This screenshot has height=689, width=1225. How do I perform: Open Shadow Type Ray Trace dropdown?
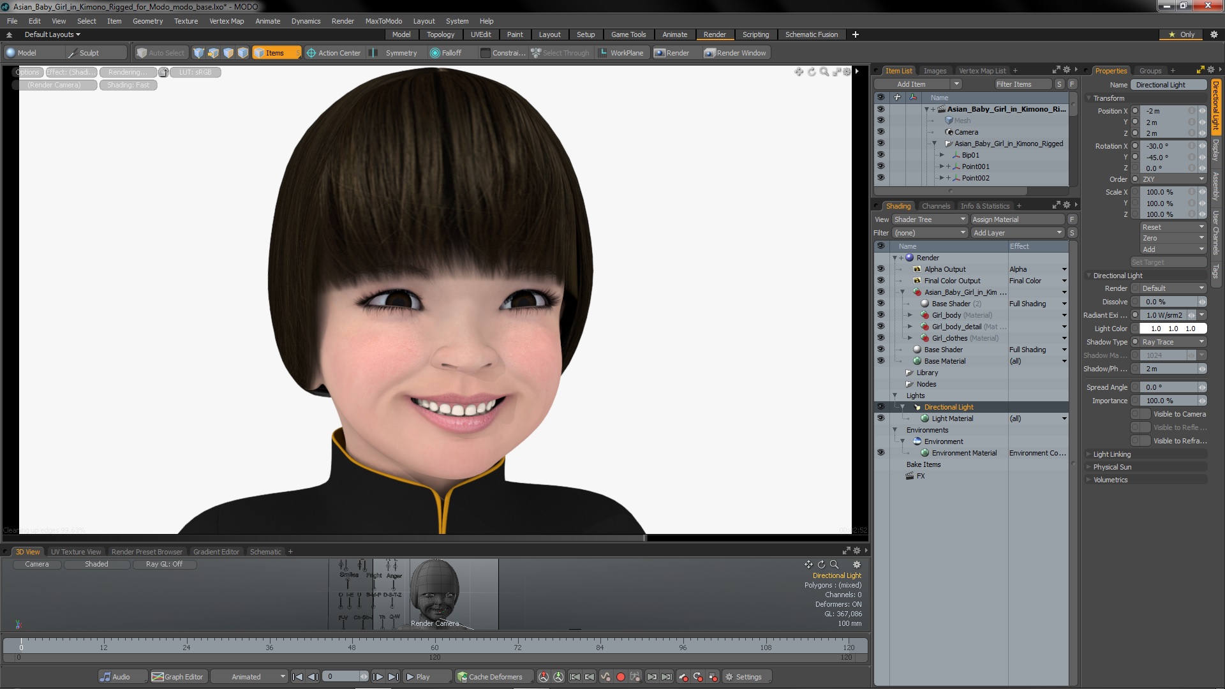tap(1173, 342)
